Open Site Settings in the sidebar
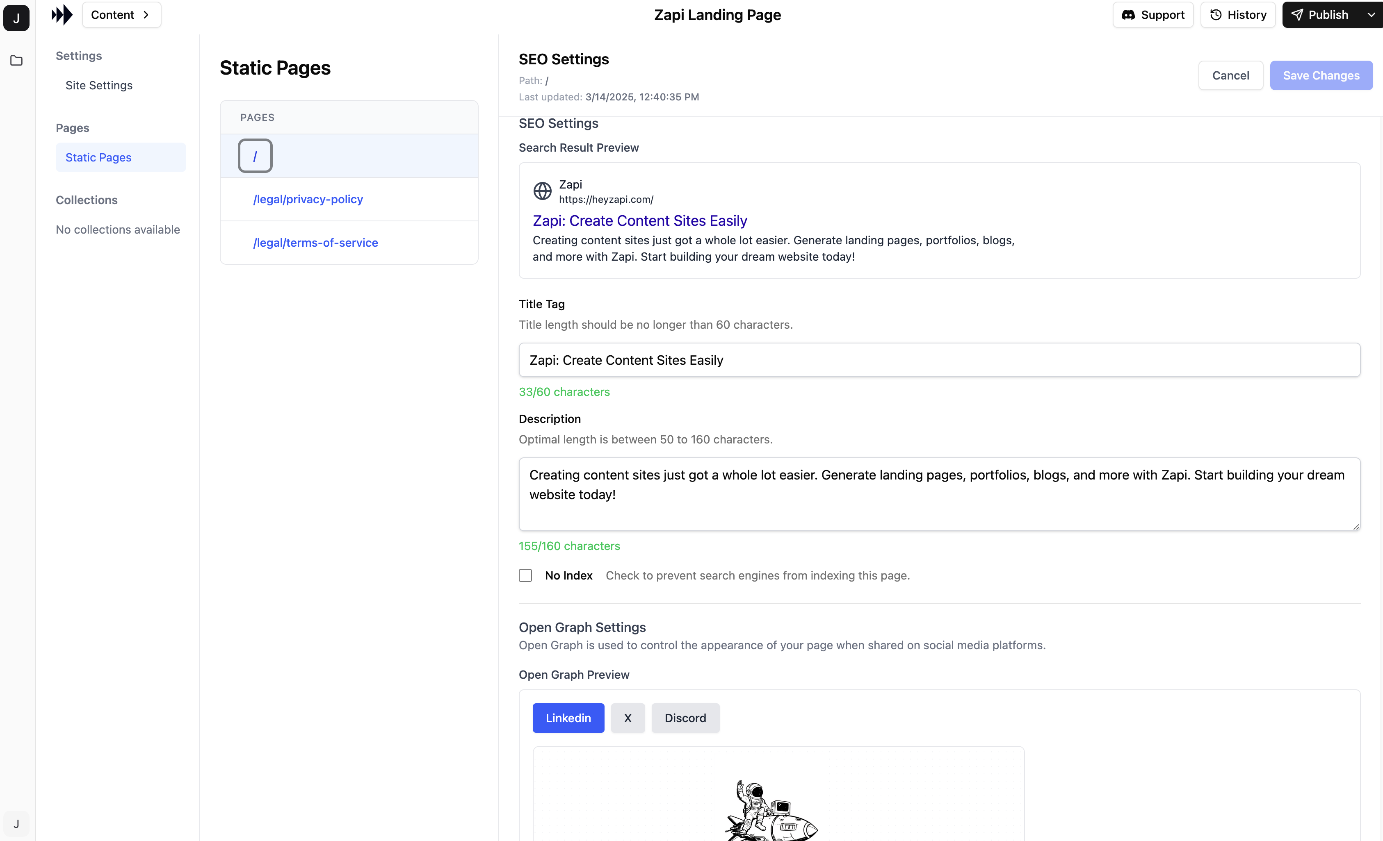 (99, 85)
